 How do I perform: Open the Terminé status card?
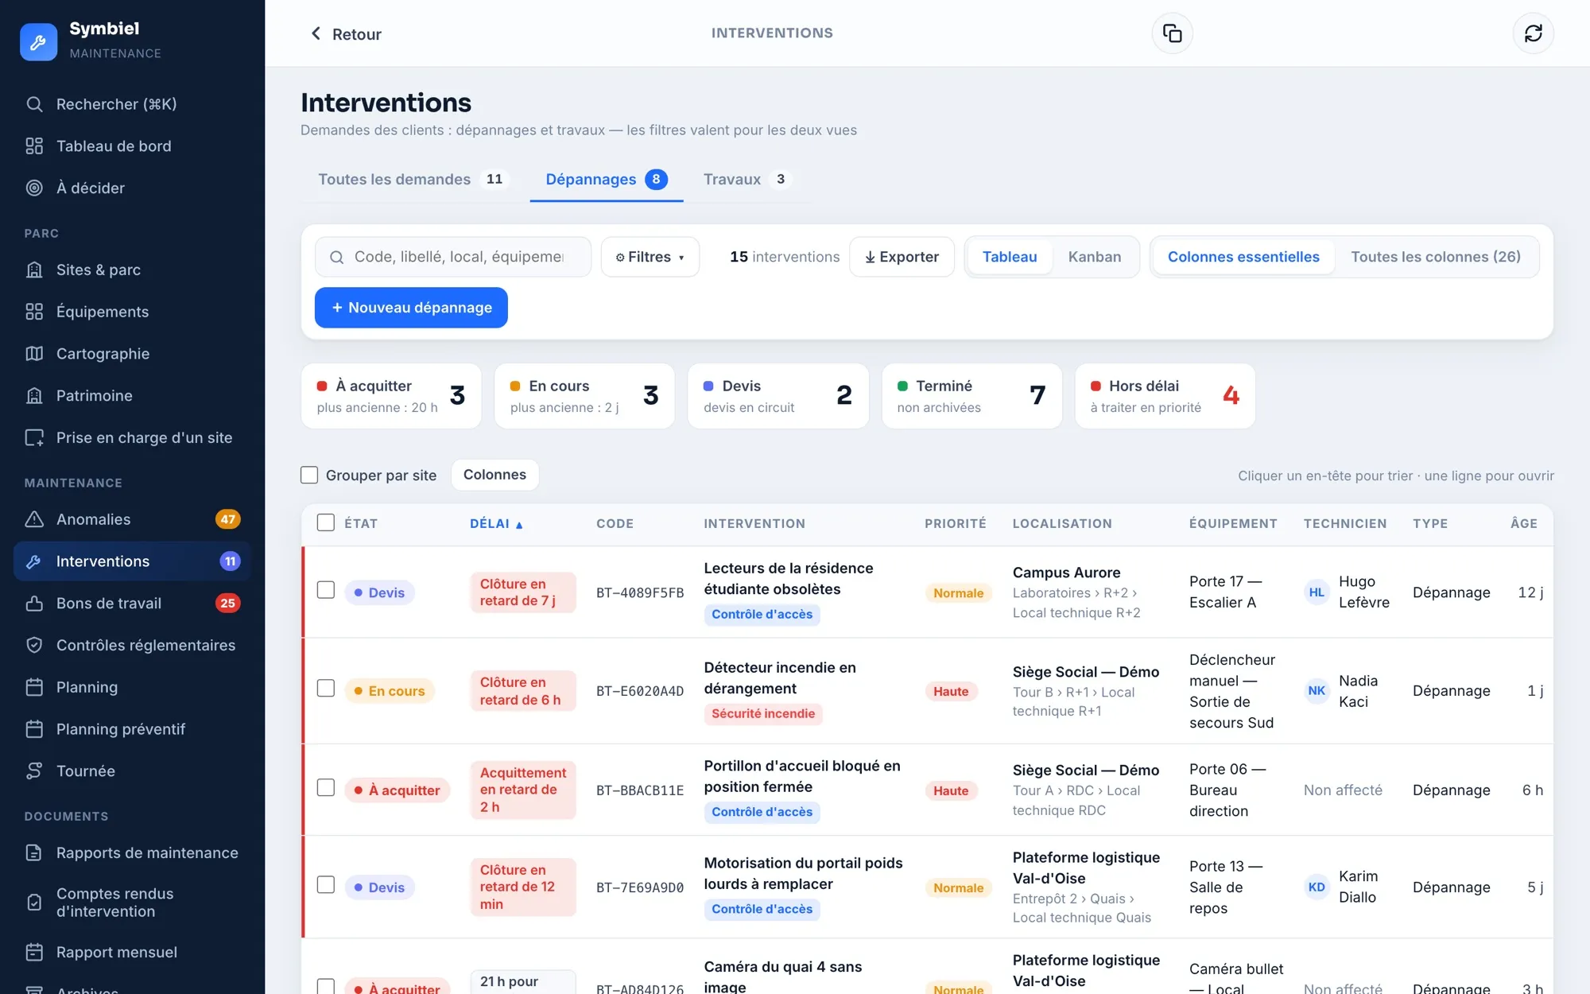(x=971, y=396)
